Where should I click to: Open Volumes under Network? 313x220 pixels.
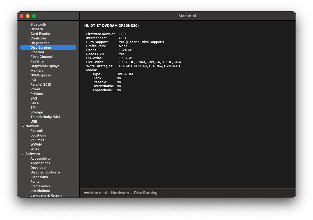(37, 140)
